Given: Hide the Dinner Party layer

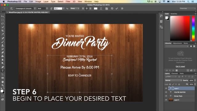Looking at the screenshot, I should (166, 96).
